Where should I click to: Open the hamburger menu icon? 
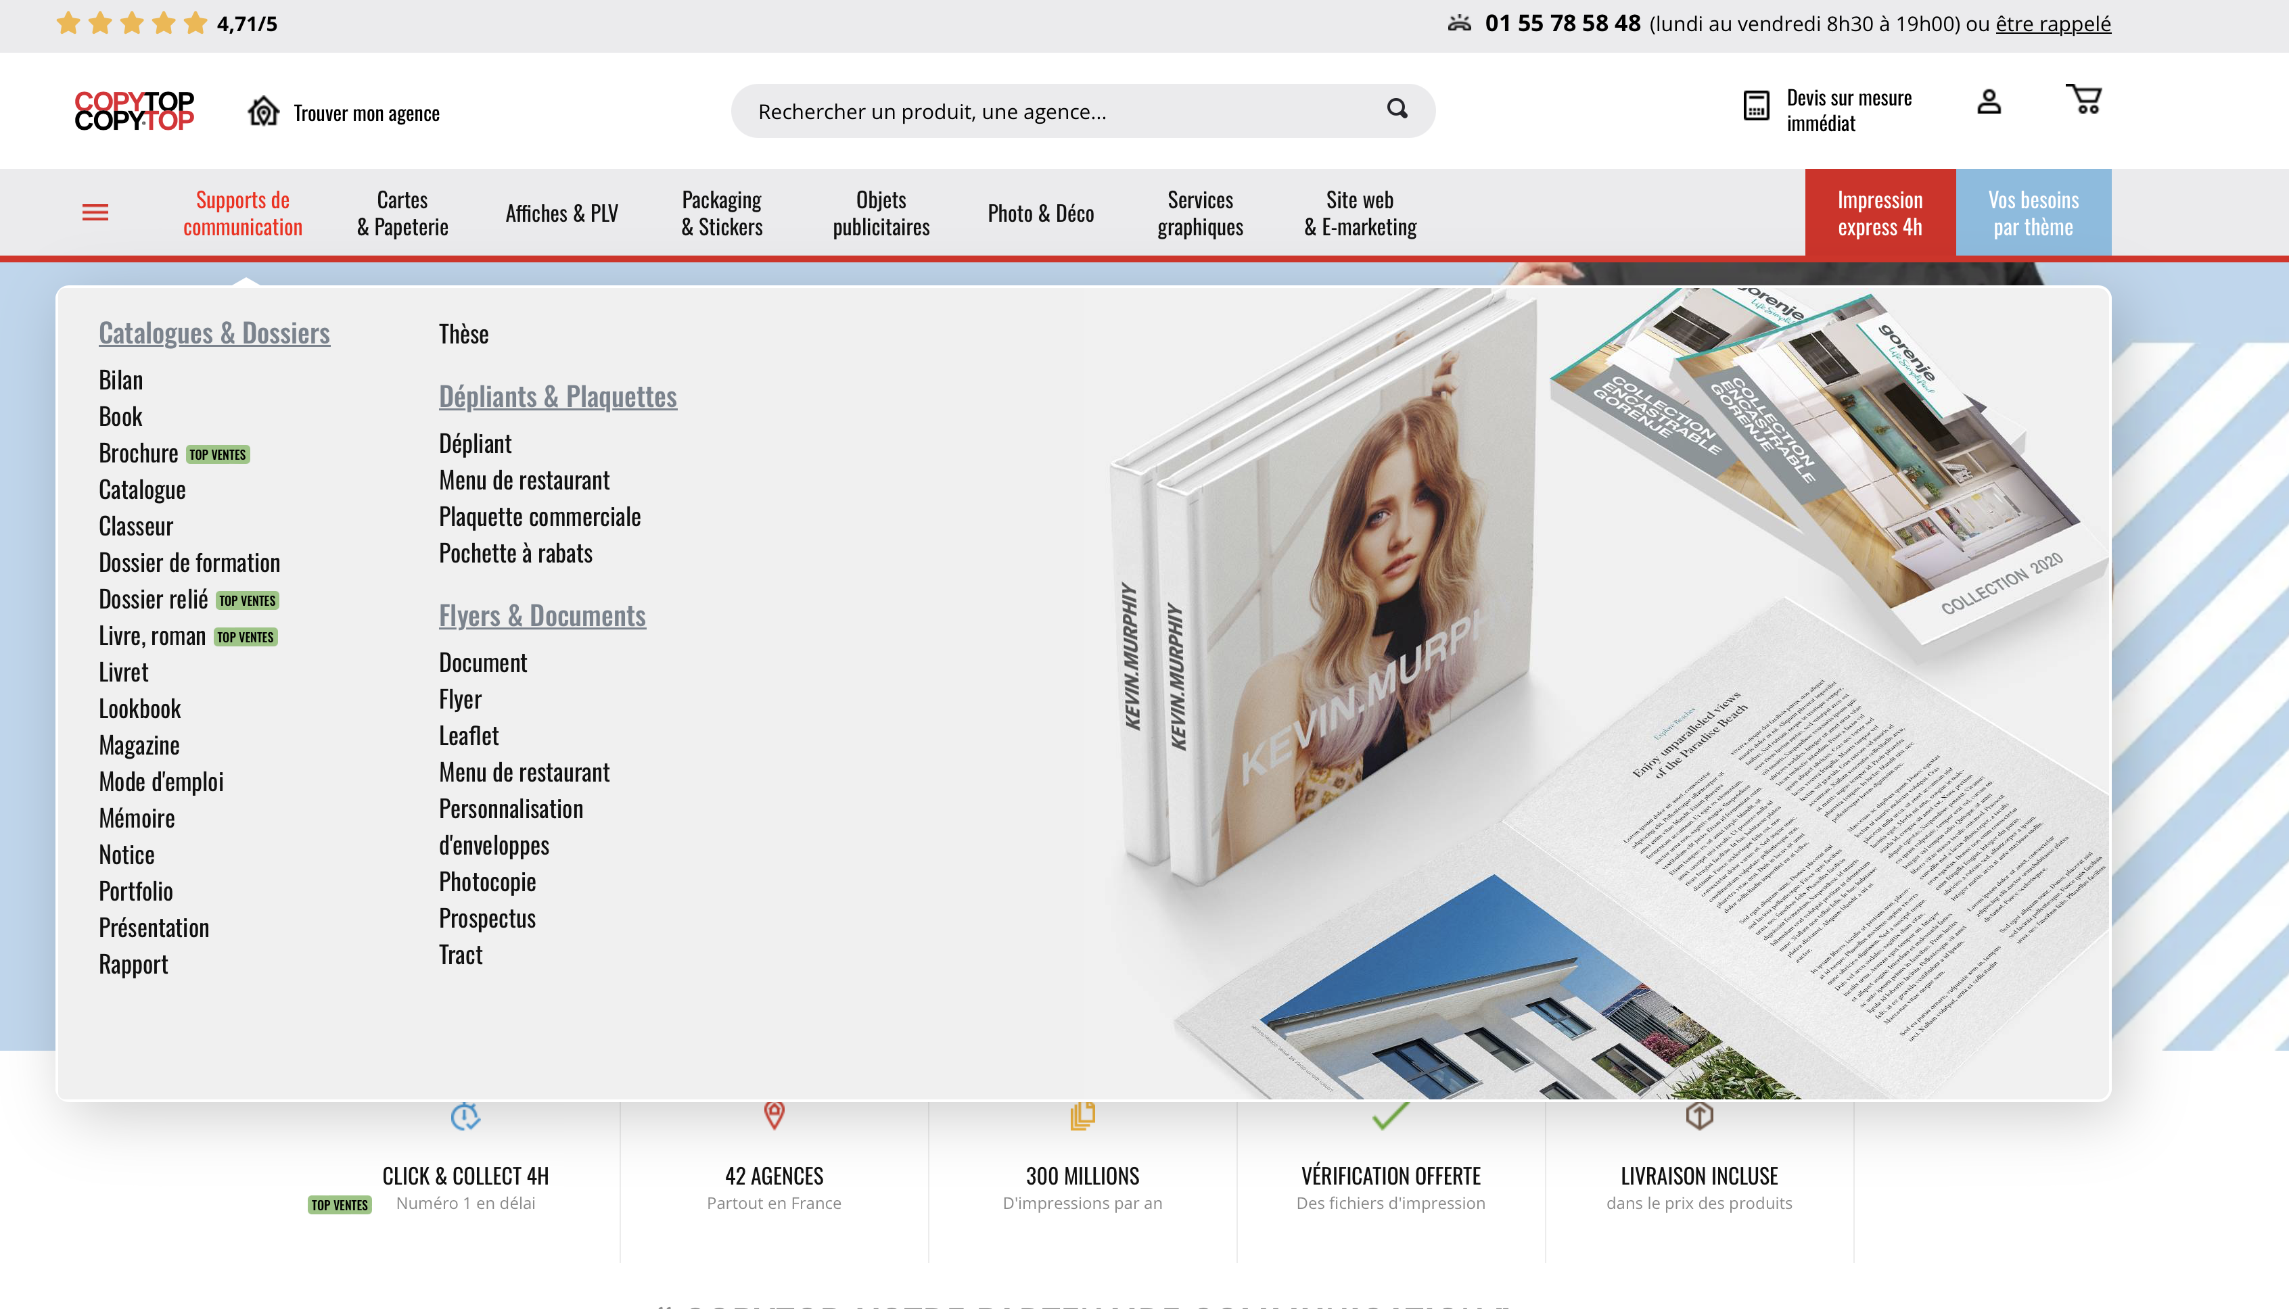coord(95,213)
